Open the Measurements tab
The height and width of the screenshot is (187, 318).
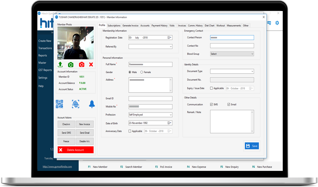click(234, 25)
